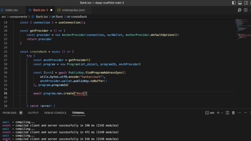Click the problems count badge 4
This screenshot has height=141, width=251.
coord(21,113)
